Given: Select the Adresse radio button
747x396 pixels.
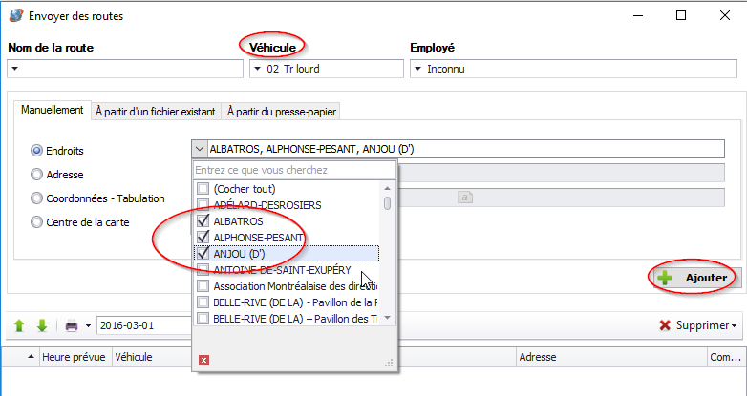Looking at the screenshot, I should coord(37,175).
